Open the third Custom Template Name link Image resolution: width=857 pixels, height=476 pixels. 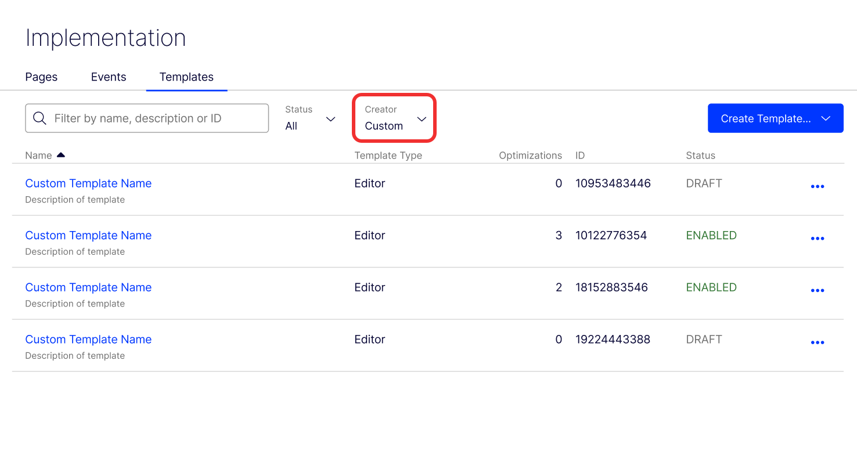pos(88,287)
